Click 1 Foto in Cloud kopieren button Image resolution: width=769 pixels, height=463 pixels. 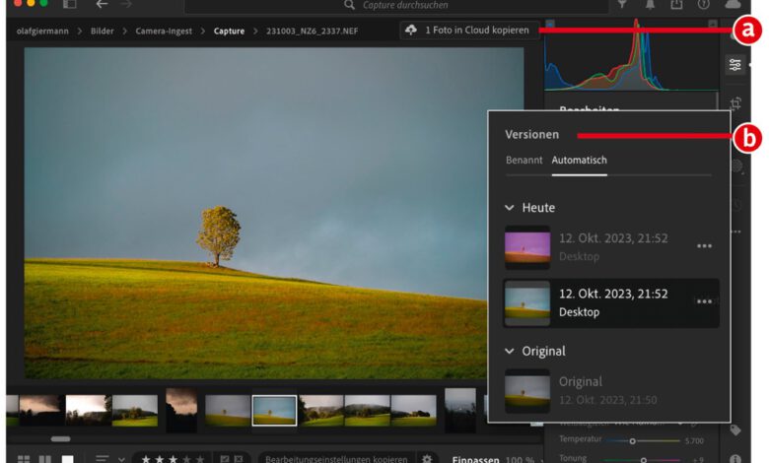click(469, 31)
